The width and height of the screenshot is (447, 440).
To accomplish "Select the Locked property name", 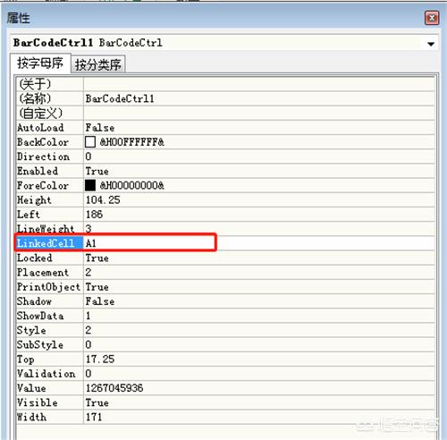I will pos(35,258).
